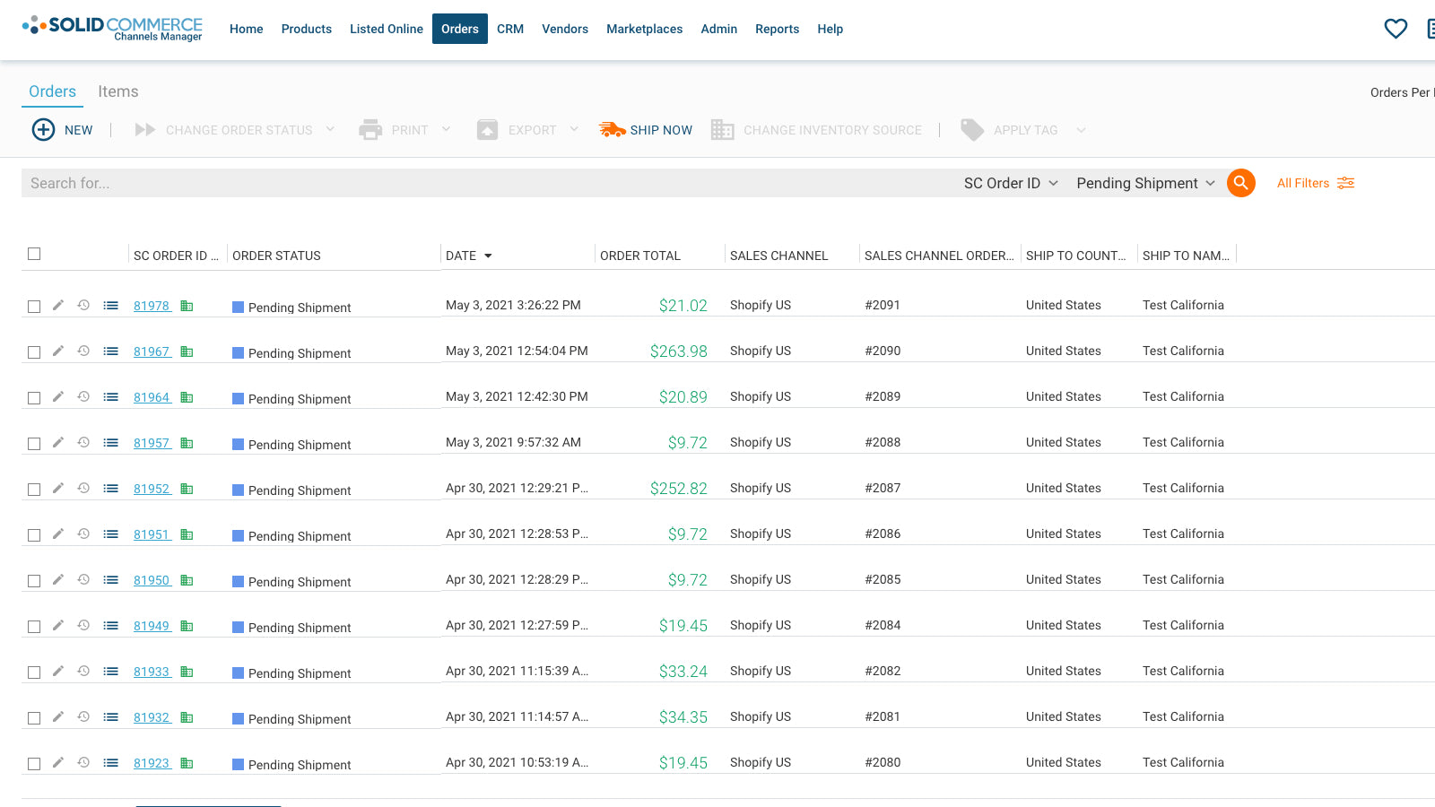Click the heart favorites icon

tap(1395, 29)
